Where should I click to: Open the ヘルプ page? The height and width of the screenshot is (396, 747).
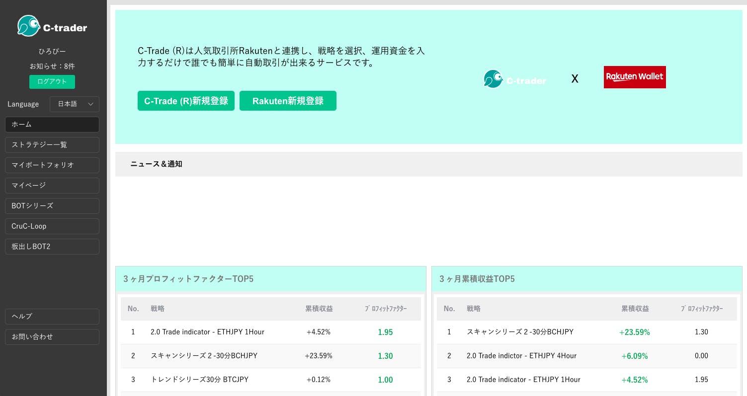point(52,316)
